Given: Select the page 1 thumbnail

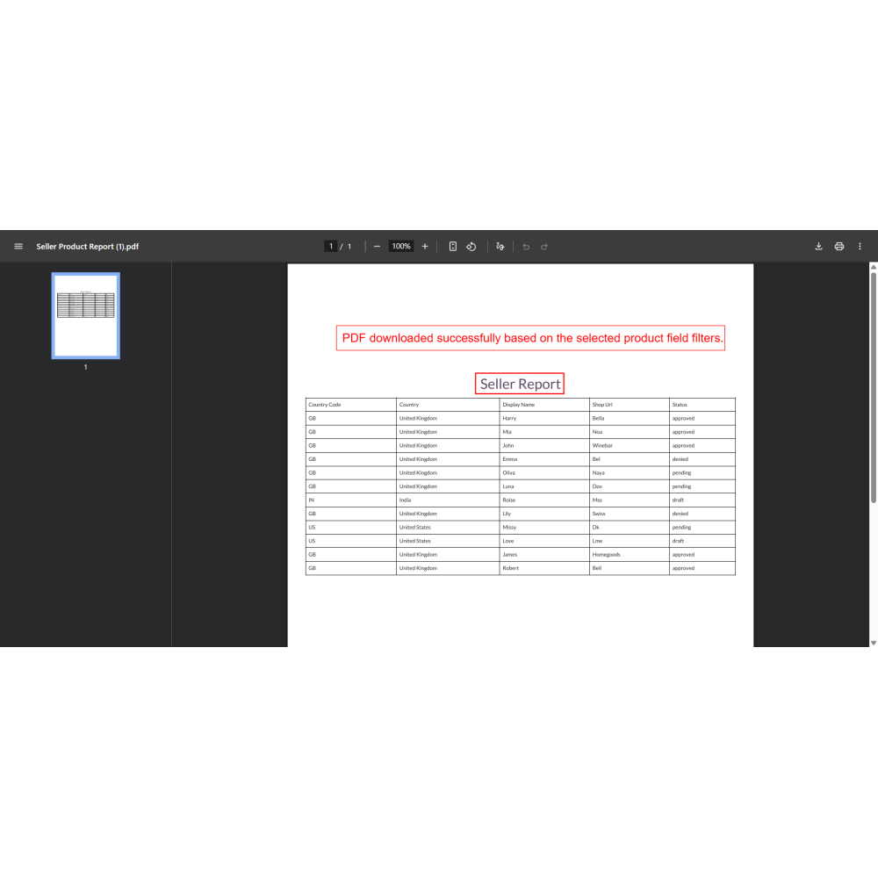Looking at the screenshot, I should click(x=86, y=316).
